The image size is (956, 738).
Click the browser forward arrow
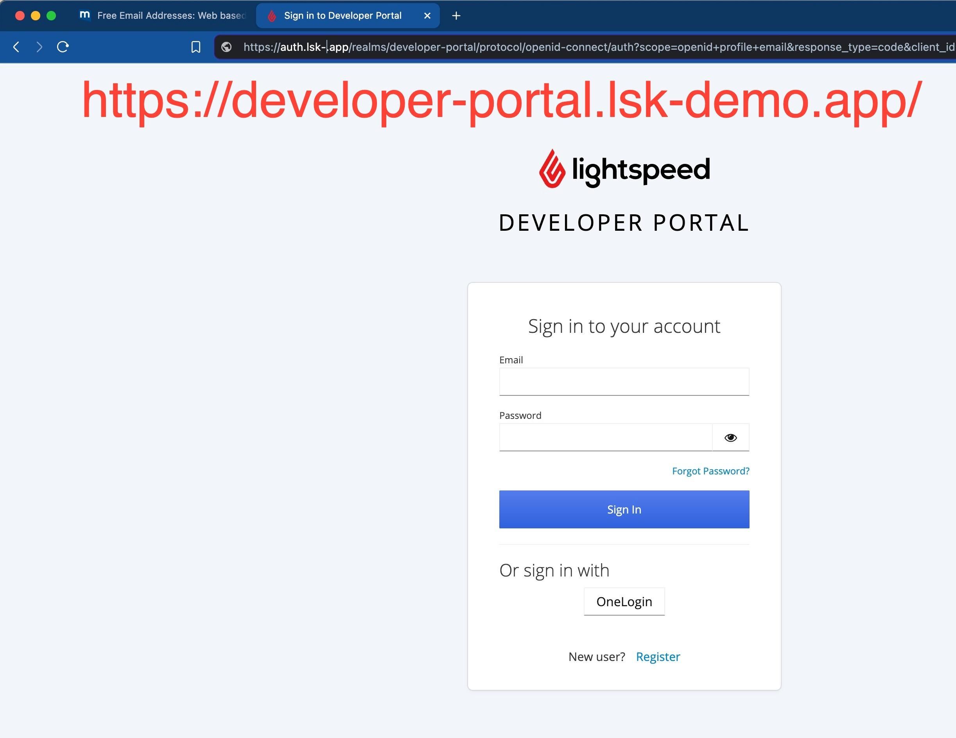tap(39, 47)
